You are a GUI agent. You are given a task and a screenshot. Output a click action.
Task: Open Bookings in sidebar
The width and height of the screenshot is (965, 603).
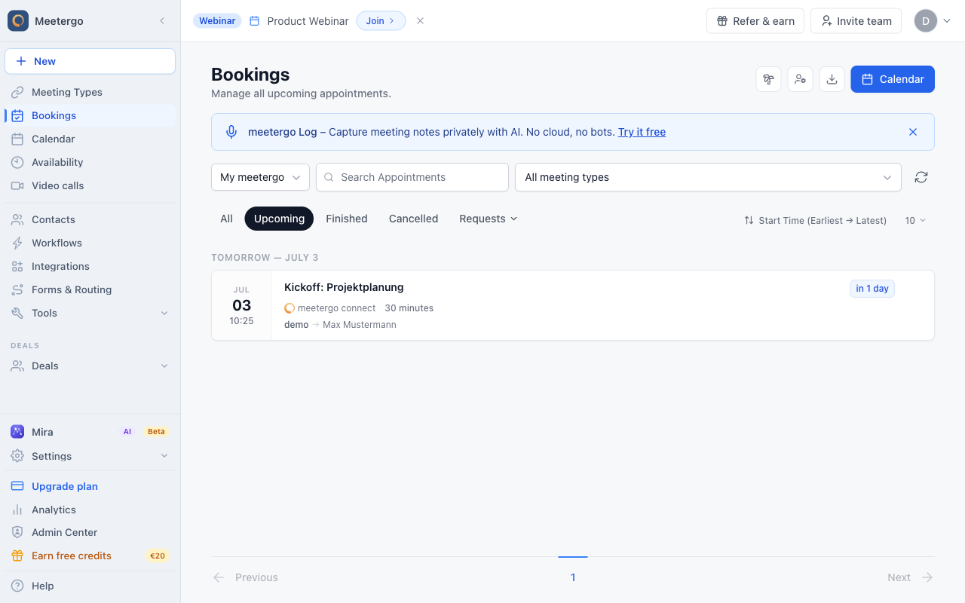(90, 115)
